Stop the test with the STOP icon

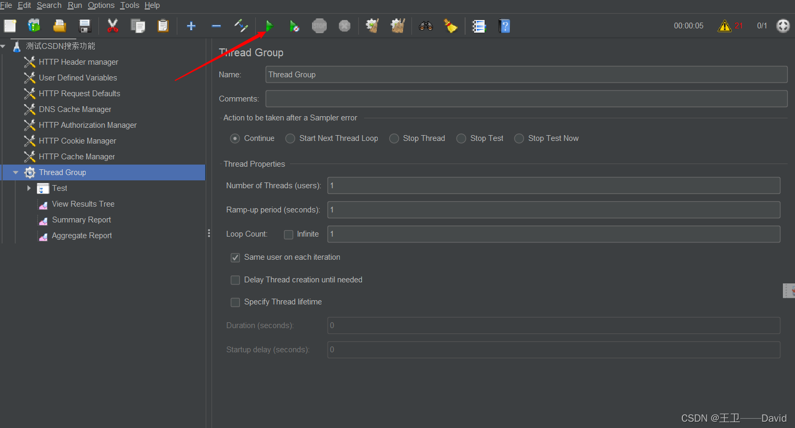tap(319, 26)
